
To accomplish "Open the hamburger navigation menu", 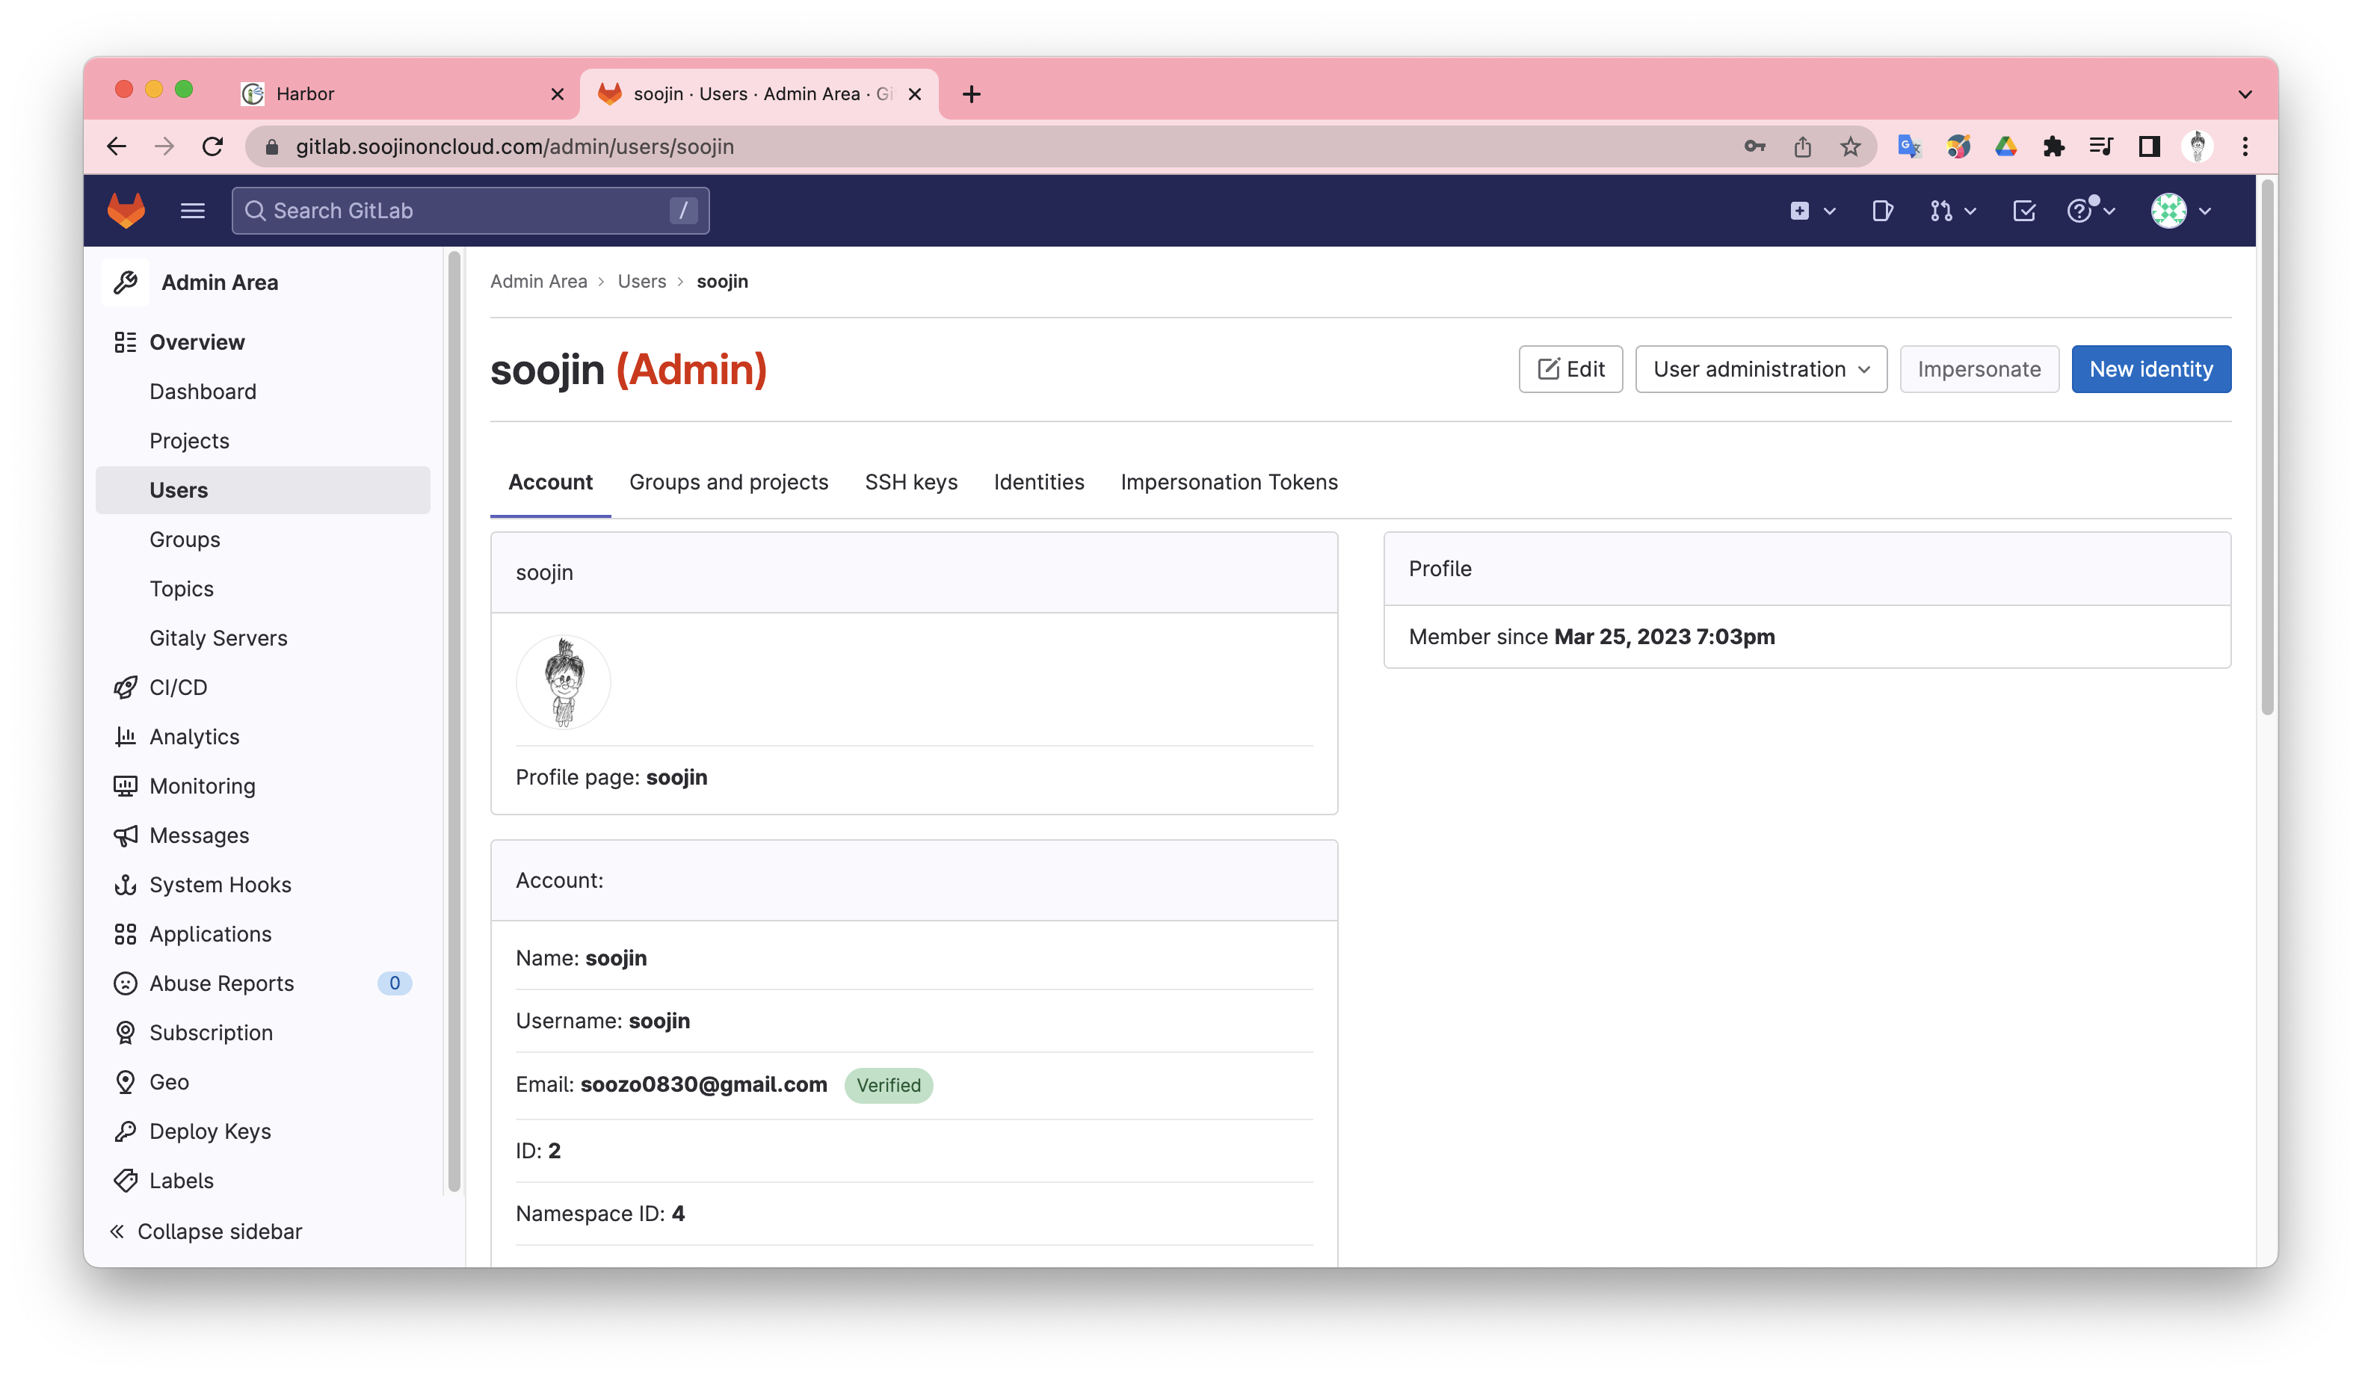I will point(192,211).
